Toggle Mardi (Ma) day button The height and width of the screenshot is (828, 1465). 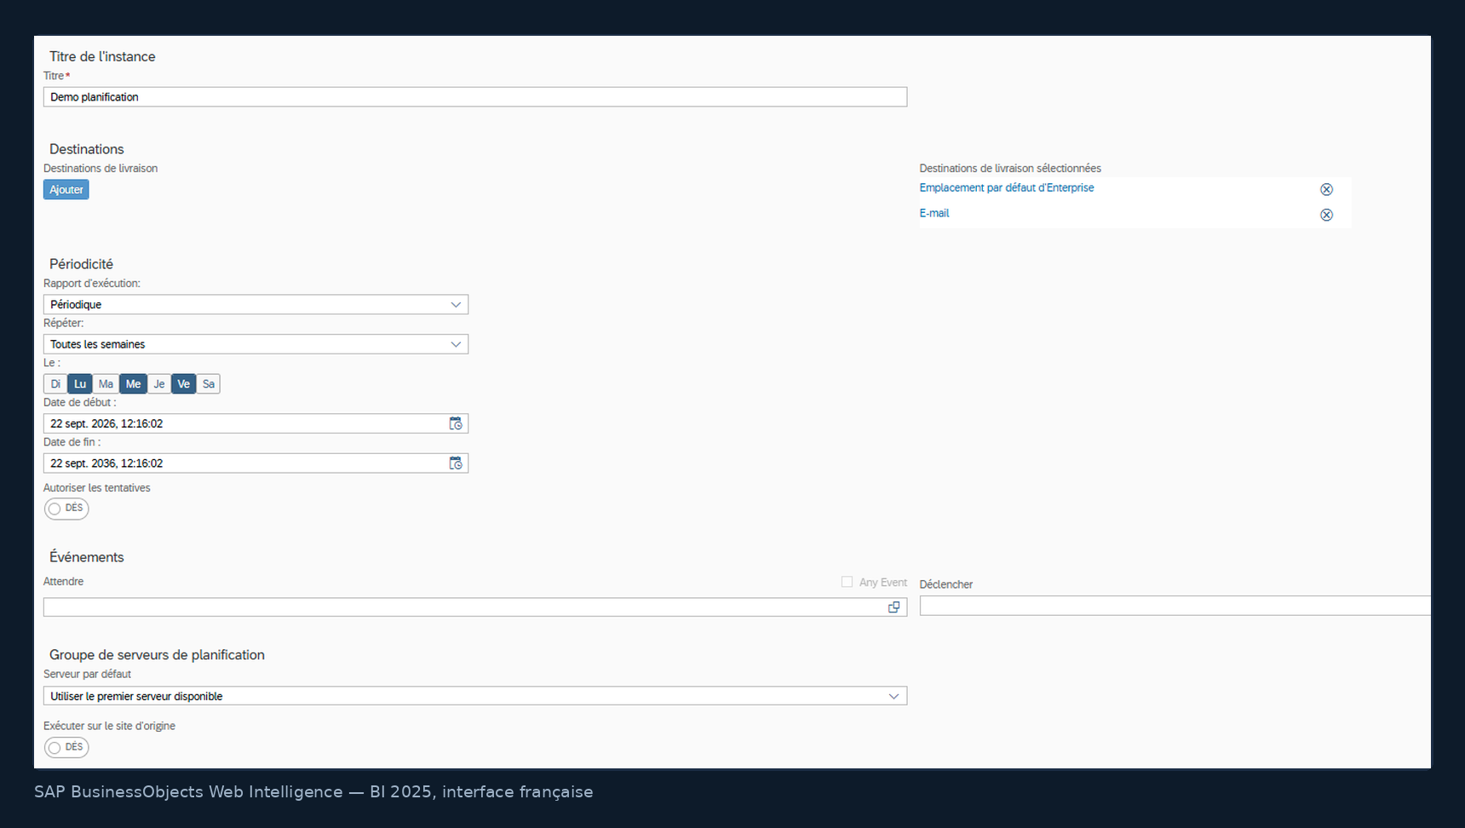click(x=106, y=384)
